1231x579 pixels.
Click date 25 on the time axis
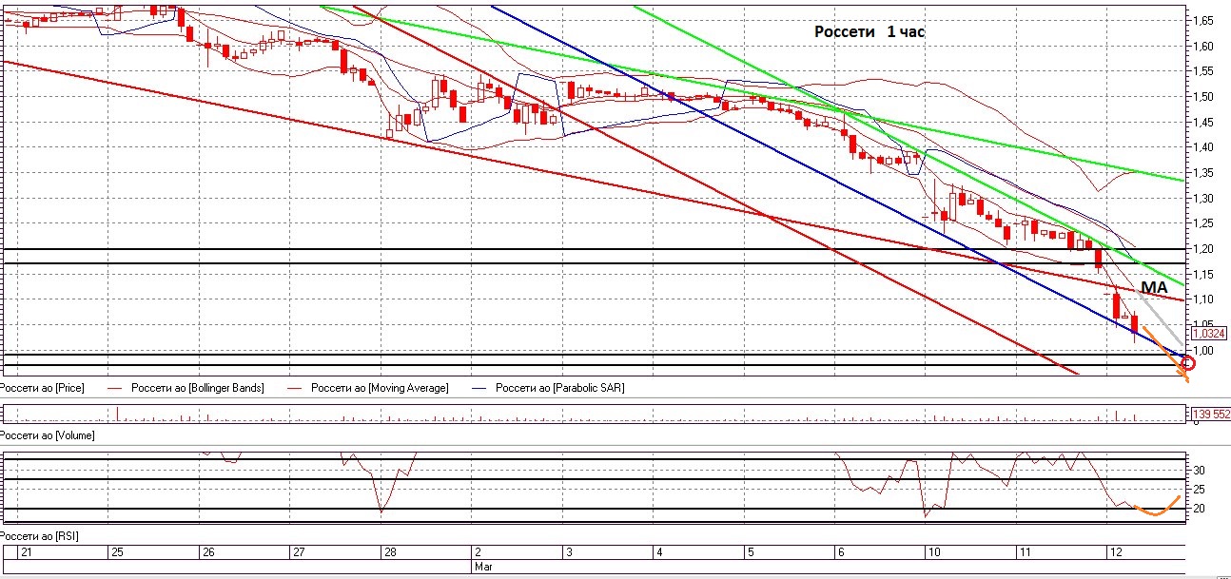[116, 552]
